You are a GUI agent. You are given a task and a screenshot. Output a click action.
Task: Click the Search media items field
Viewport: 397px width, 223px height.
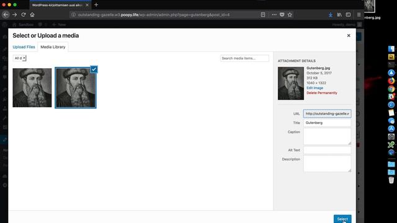click(244, 58)
